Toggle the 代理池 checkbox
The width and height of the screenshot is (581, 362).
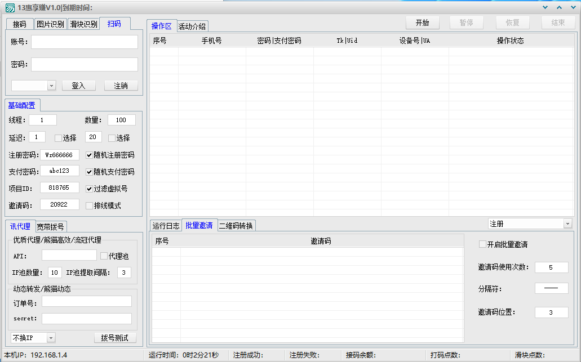104,256
